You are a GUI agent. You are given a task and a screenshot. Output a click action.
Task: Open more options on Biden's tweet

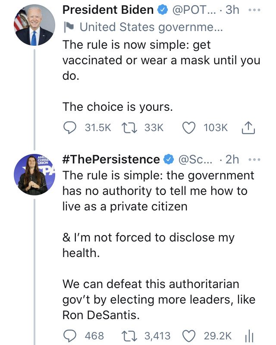pyautogui.click(x=256, y=10)
